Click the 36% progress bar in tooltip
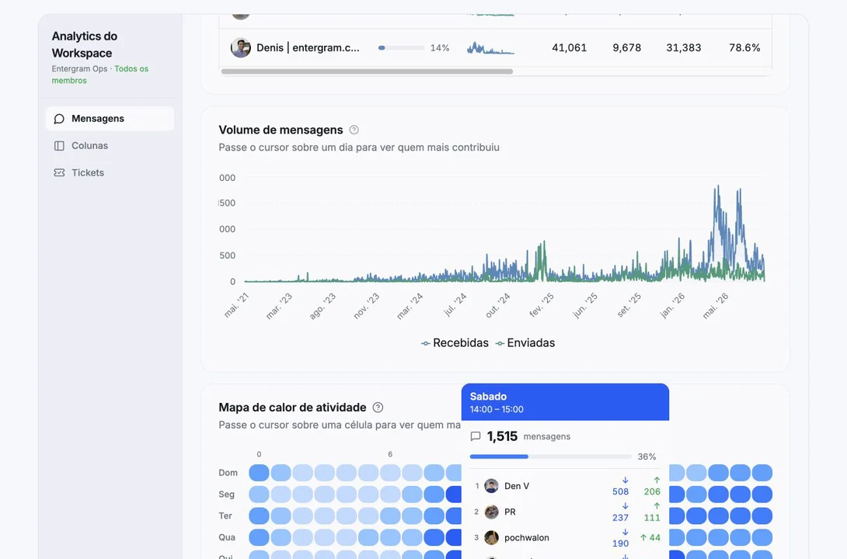Viewport: 847px width, 559px height. pos(550,457)
